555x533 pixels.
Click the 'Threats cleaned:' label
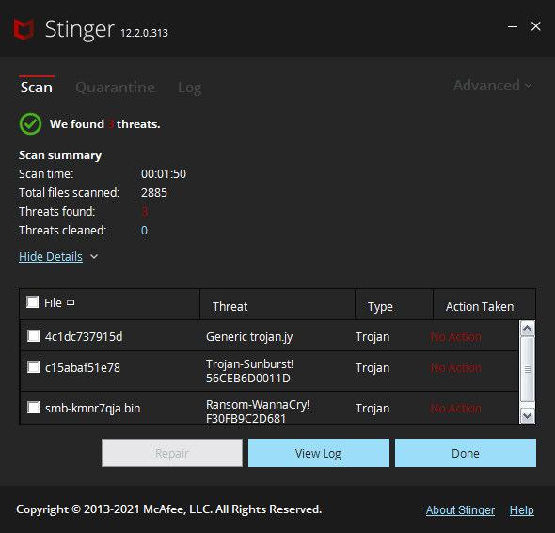pyautogui.click(x=62, y=230)
